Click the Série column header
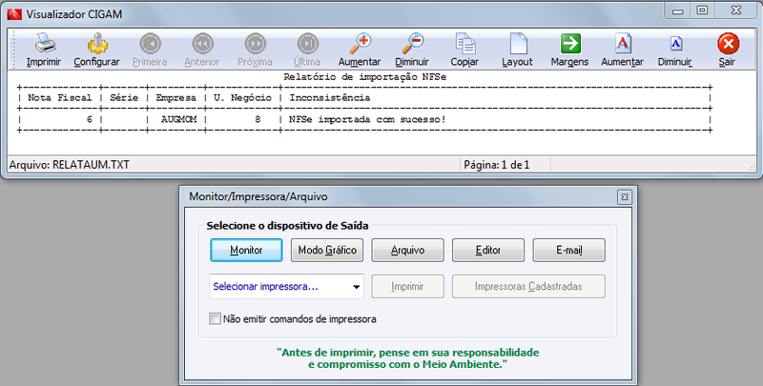 click(124, 98)
